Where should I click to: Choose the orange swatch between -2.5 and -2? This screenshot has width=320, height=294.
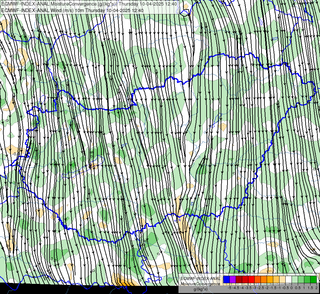[264, 280]
